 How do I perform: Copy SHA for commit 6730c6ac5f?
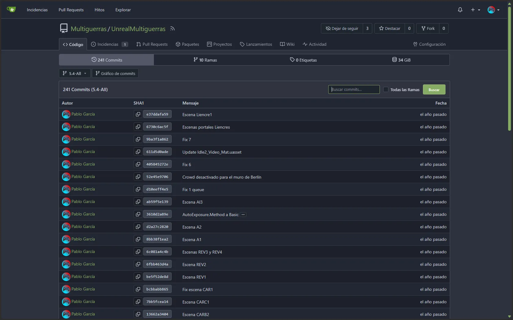tap(138, 127)
